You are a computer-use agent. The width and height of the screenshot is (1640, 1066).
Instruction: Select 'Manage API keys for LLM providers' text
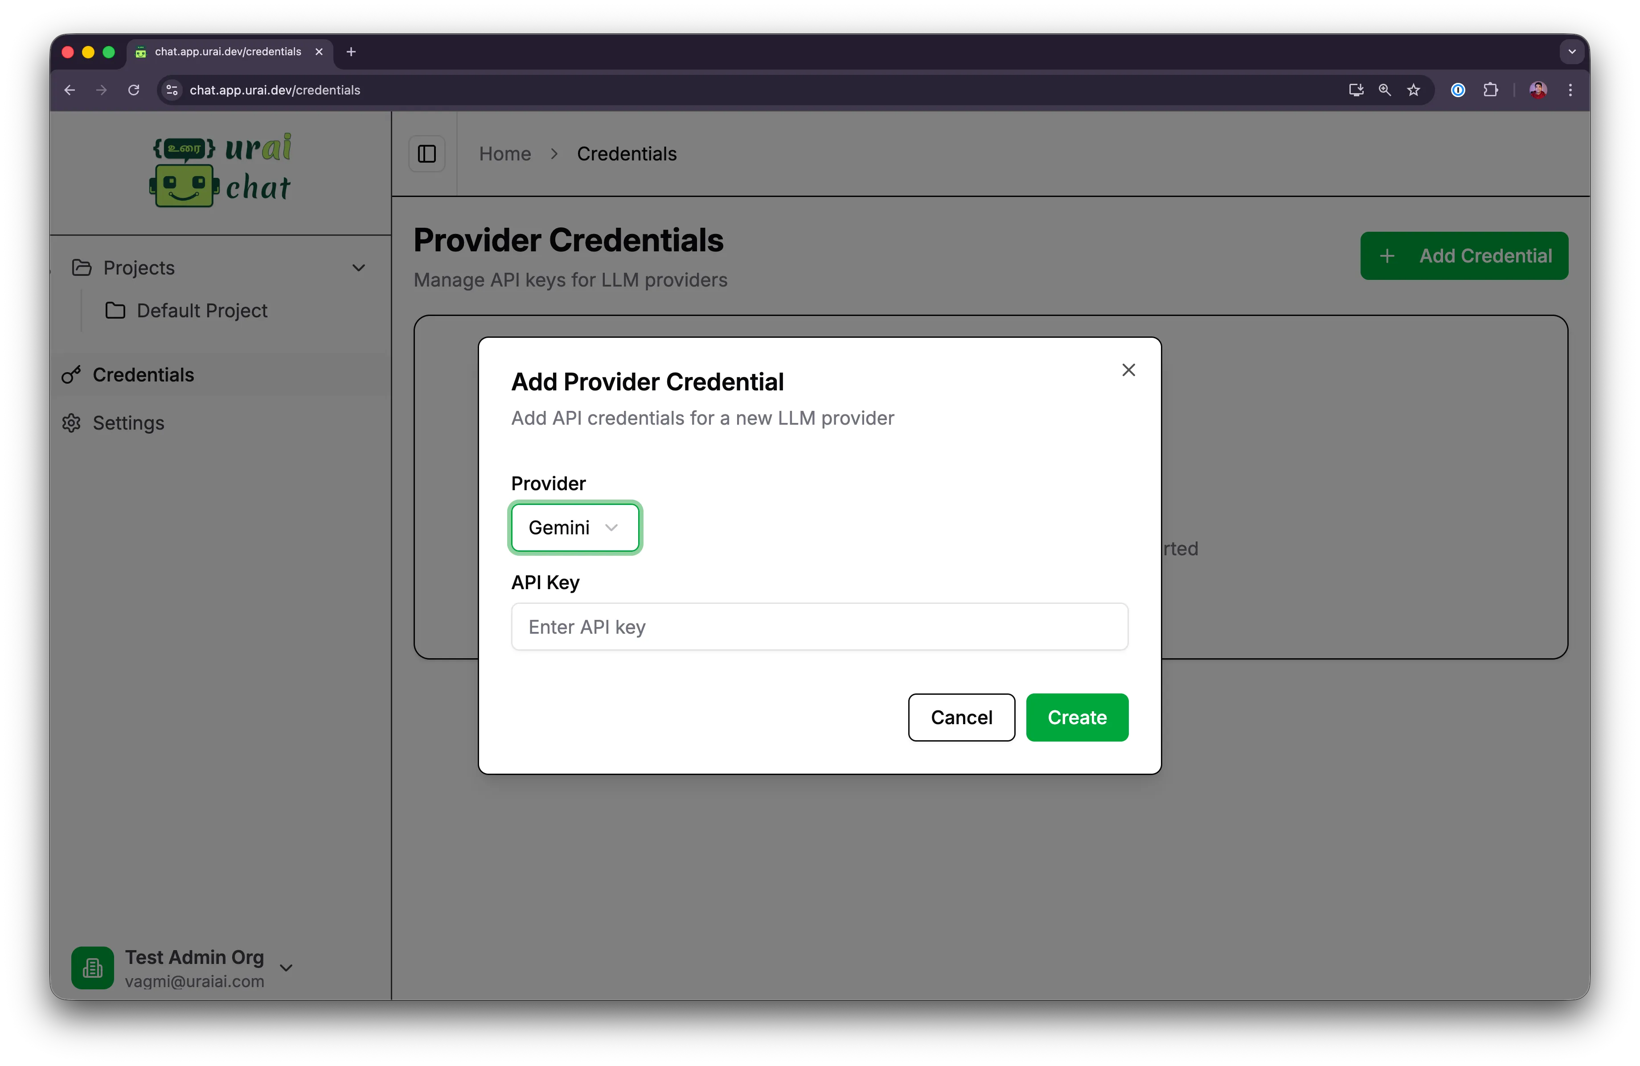(x=570, y=280)
